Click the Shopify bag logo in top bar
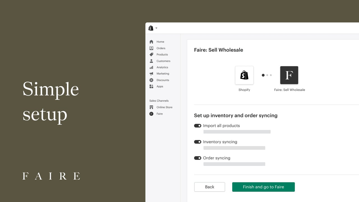This screenshot has width=359, height=202. coord(151,28)
